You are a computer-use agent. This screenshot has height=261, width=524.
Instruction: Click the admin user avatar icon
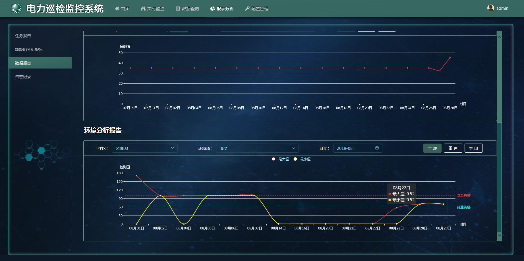pos(490,8)
